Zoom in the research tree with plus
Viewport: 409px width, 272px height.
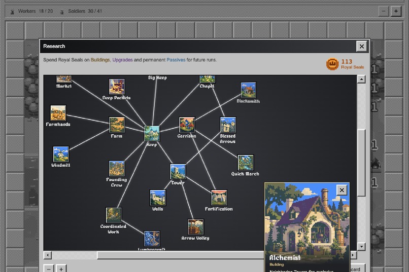(61, 268)
